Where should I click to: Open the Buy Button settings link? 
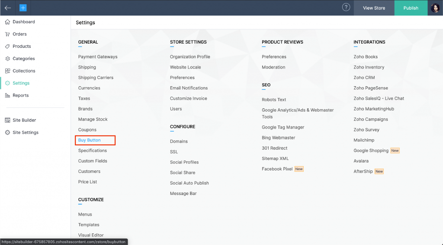pyautogui.click(x=90, y=140)
